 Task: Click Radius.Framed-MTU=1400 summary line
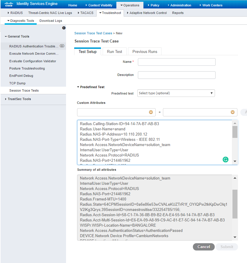(x=103, y=199)
